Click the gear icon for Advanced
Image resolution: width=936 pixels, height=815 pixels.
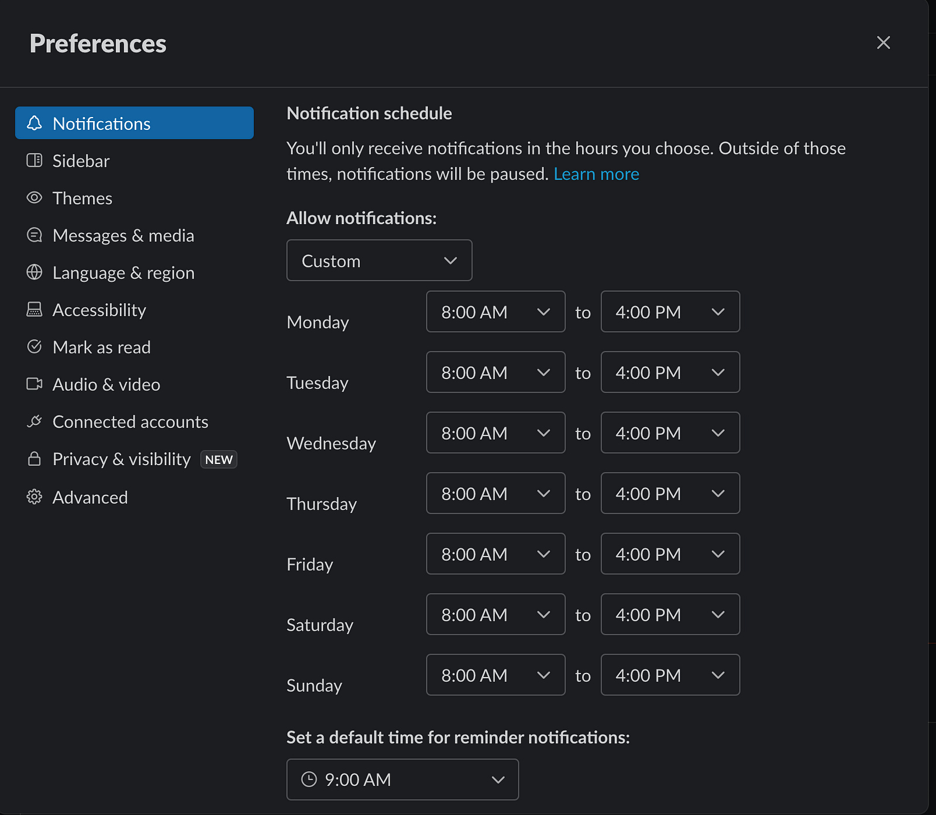(x=35, y=497)
